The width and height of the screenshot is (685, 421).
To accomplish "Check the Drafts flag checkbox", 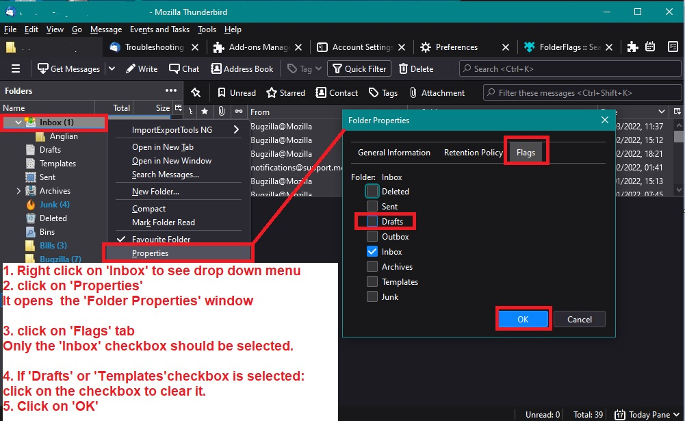I will [x=372, y=222].
